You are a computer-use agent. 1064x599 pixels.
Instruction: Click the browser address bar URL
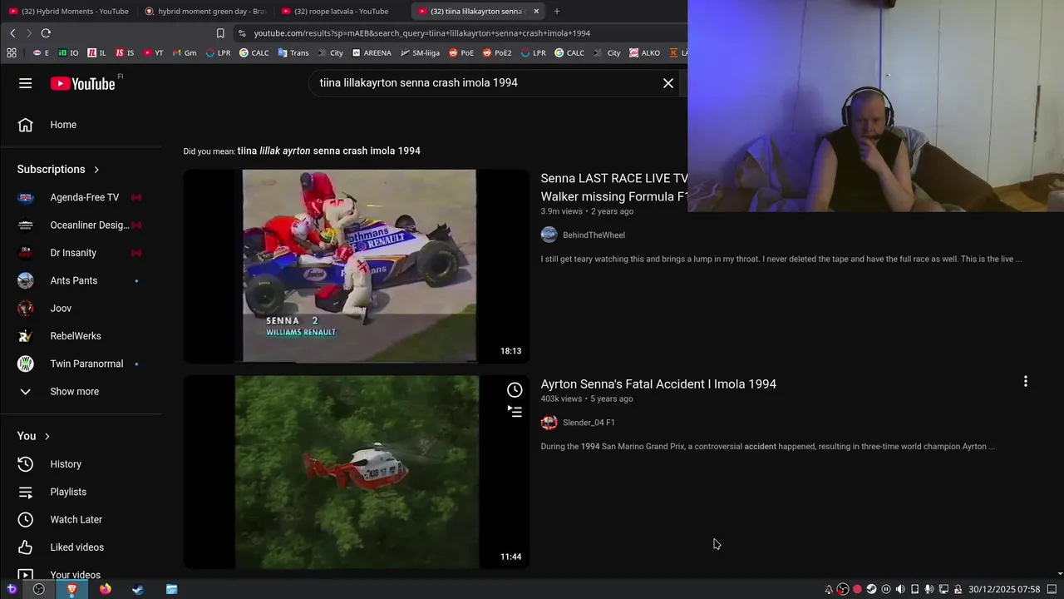coord(422,33)
